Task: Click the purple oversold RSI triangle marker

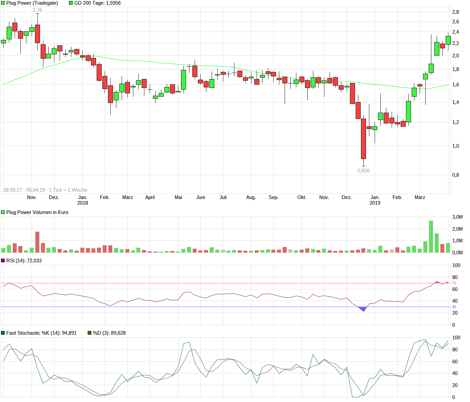Action: coord(363,309)
